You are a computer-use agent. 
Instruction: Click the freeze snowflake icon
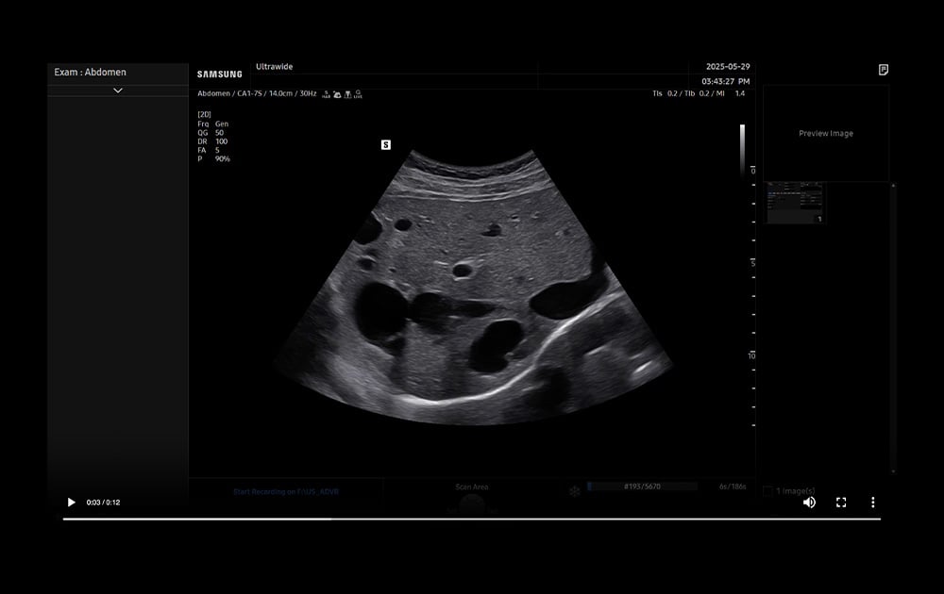click(574, 490)
